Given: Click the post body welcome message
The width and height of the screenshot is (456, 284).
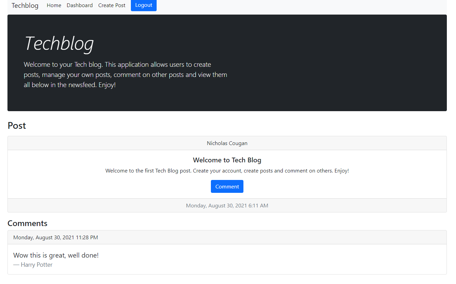Looking at the screenshot, I should pyautogui.click(x=227, y=170).
